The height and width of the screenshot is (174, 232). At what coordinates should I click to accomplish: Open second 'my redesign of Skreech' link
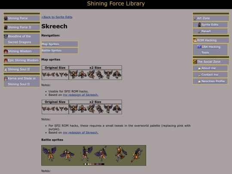tap(81, 133)
